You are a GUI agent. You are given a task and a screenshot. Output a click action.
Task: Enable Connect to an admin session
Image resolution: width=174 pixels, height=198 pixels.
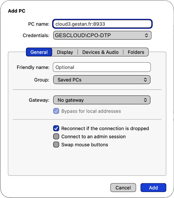[x=56, y=137]
